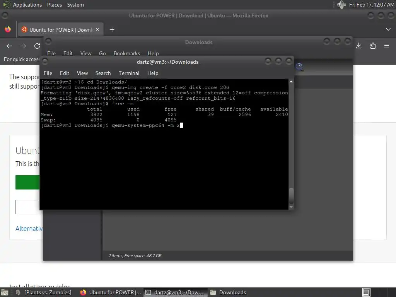The image size is (396, 297).
Task: Expand Firefox list all tabs chevron
Action: pos(388,29)
